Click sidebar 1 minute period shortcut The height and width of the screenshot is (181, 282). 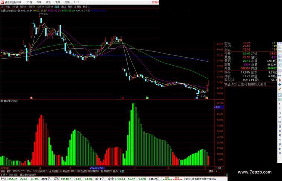[x=280, y=104]
